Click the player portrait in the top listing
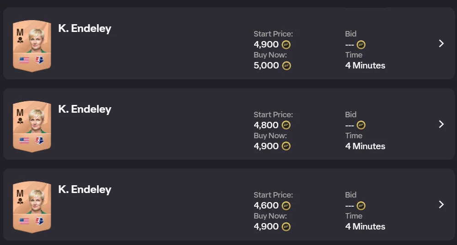Viewport: 457px width, 245px height. (x=36, y=41)
